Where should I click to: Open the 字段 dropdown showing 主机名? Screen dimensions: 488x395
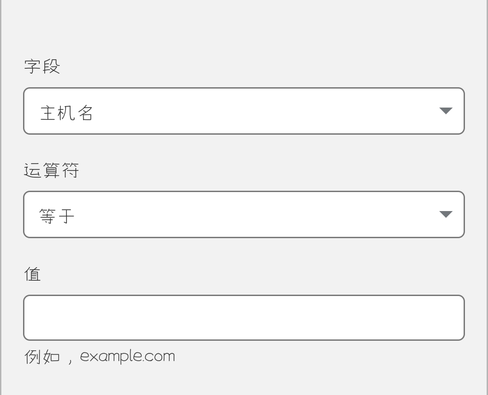point(244,111)
